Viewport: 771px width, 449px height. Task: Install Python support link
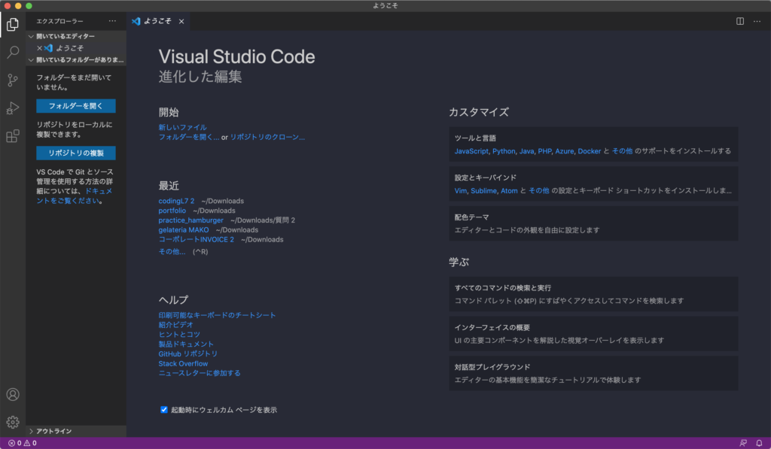(504, 151)
